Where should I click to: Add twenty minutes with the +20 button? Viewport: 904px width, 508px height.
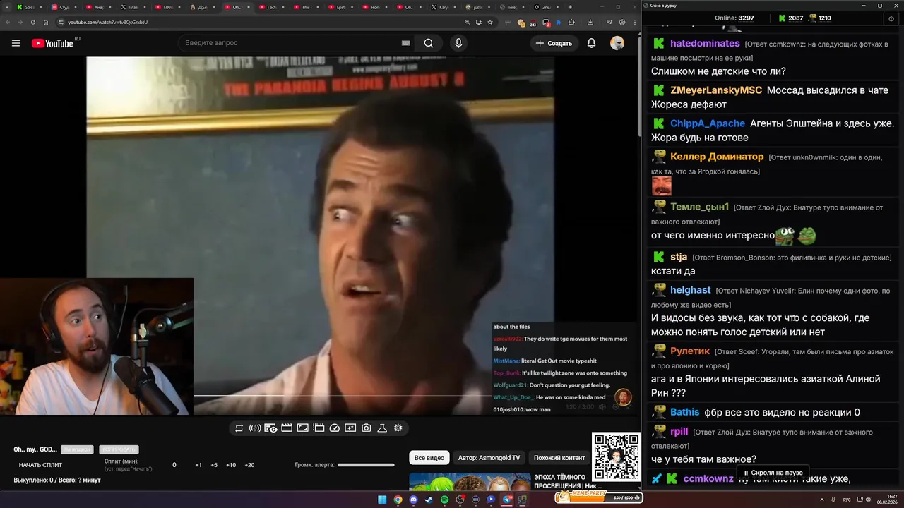[x=249, y=465]
